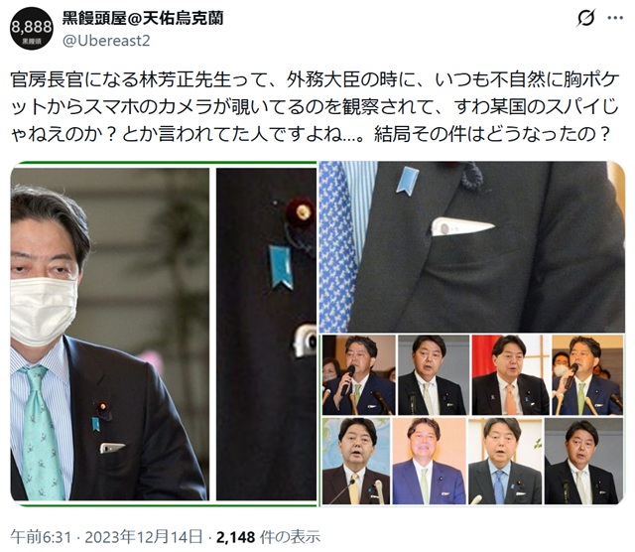The image size is (635, 552).
Task: Click the Grok slash-circle icon
Action: (x=586, y=18)
